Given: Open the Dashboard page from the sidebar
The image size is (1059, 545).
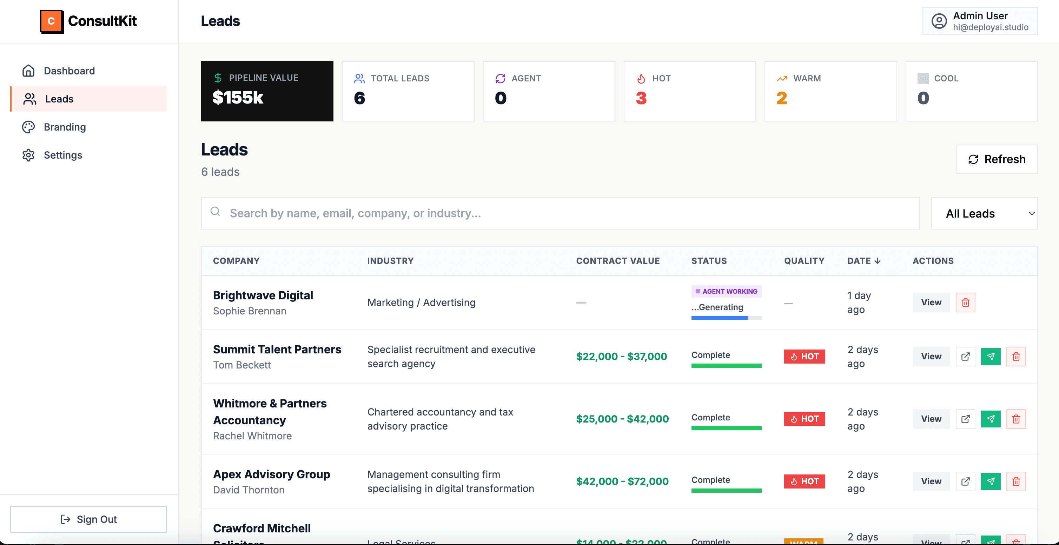Looking at the screenshot, I should click(69, 71).
